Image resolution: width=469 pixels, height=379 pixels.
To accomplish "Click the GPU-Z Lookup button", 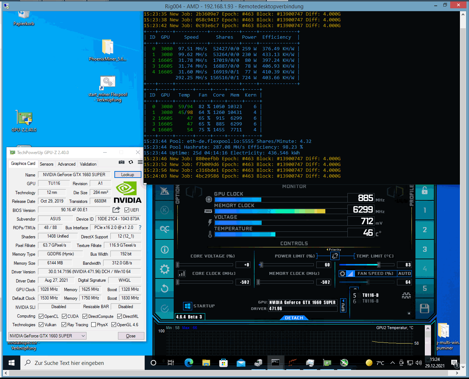I will 127,175.
